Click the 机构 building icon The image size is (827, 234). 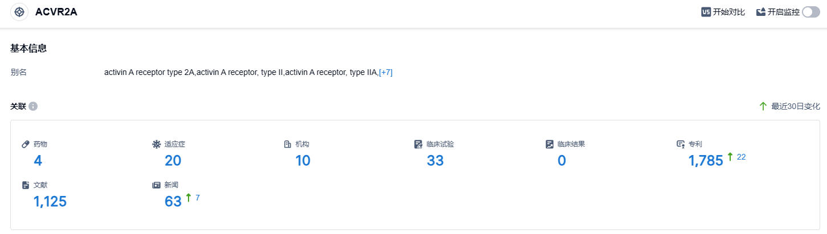(x=288, y=144)
